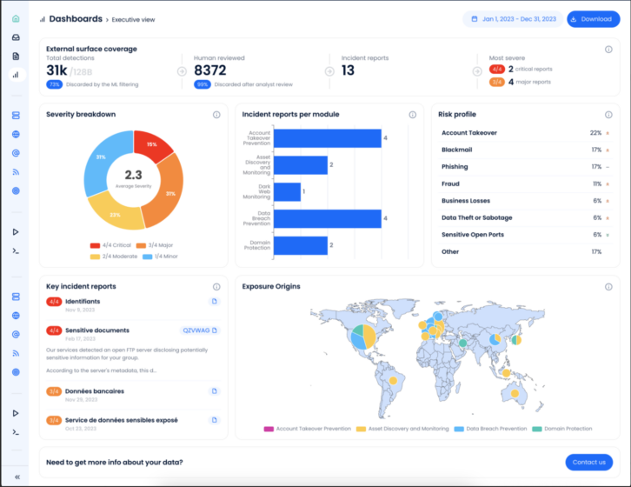Click the Dark Web Monitoring bar
The height and width of the screenshot is (487, 631).
[x=288, y=191]
